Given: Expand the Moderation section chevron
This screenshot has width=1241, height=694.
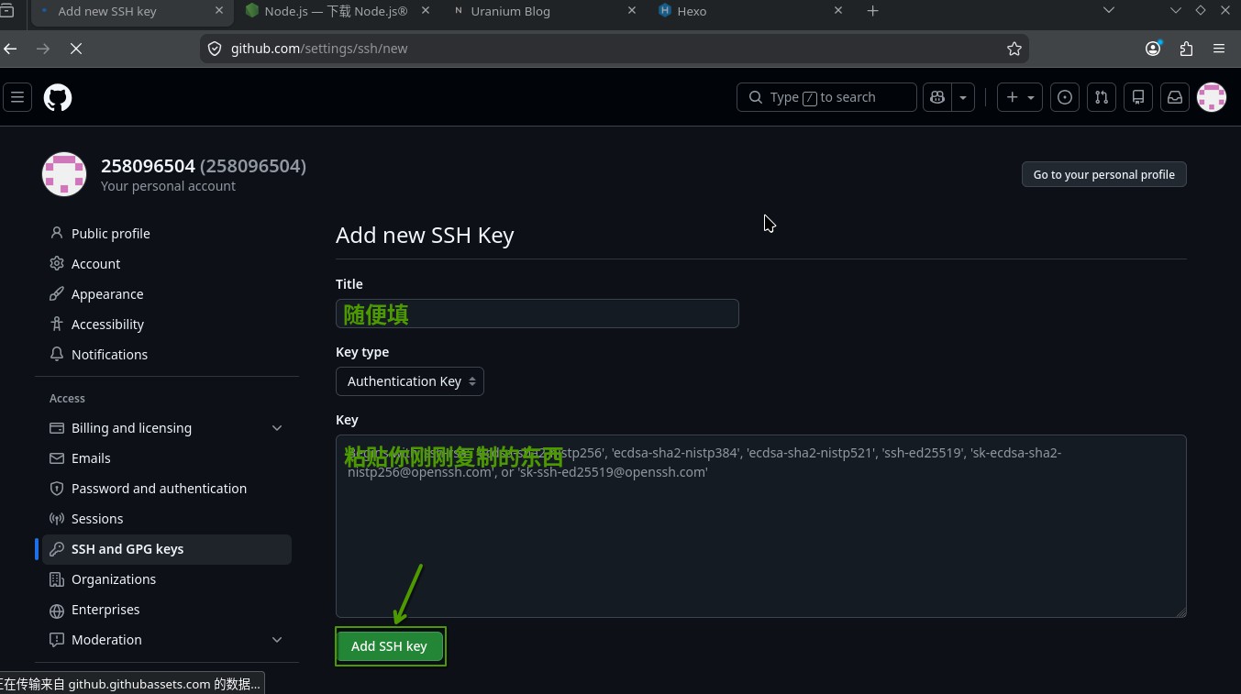Looking at the screenshot, I should tap(277, 640).
